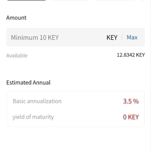Tap the red 0 KEY yield value
Image resolution: width=151 pixels, height=151 pixels.
coord(131,117)
